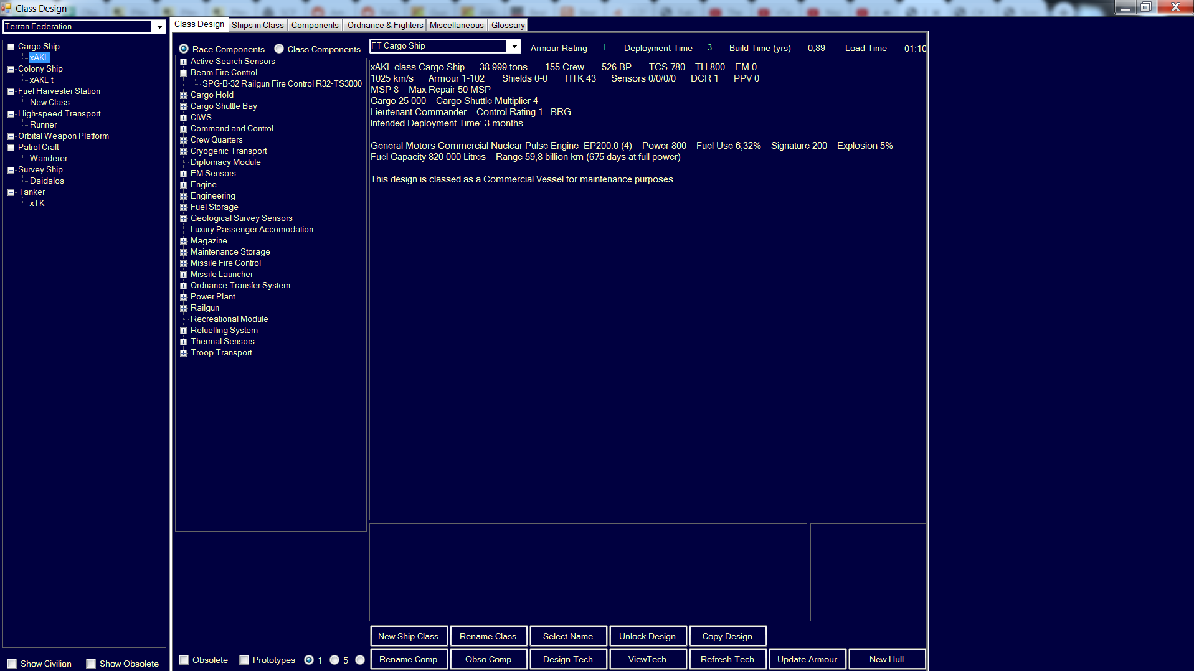The width and height of the screenshot is (1194, 671).
Task: Select the Class Components radio button
Action: click(279, 49)
